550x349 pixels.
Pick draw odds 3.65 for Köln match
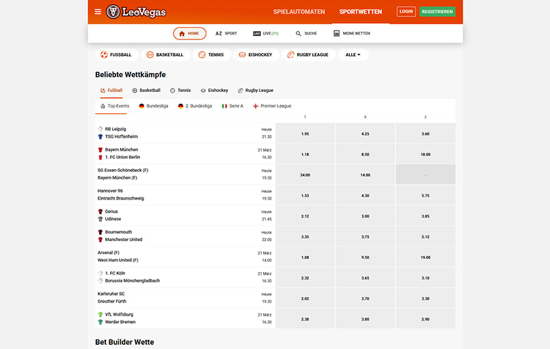tap(365, 278)
